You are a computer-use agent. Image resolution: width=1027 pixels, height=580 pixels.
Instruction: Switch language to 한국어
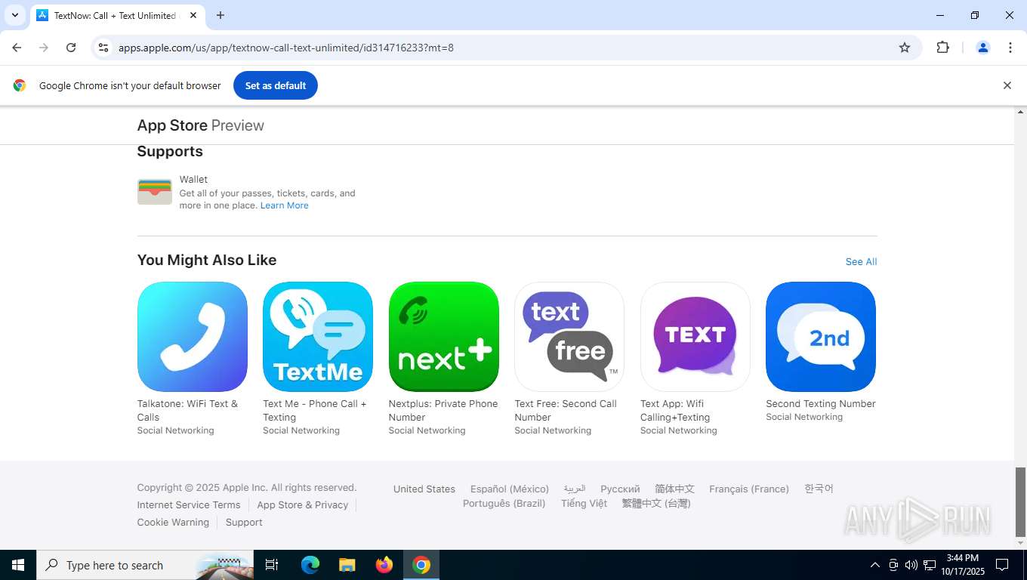[819, 489]
